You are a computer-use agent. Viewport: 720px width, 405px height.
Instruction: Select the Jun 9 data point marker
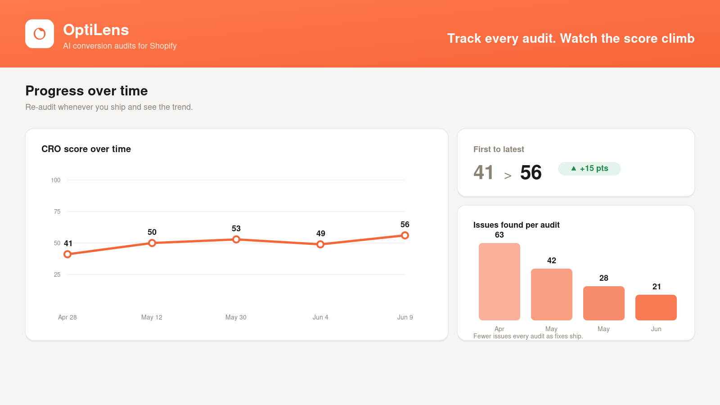coord(405,235)
